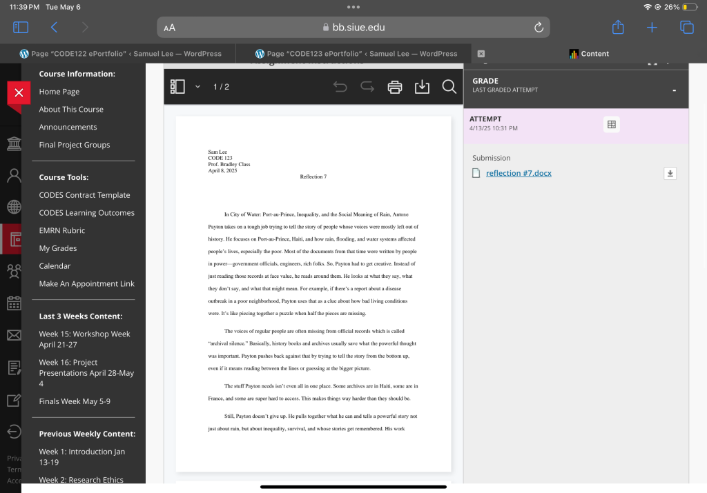The image size is (707, 493).
Task: Toggle the document thumbnail sidebar view
Action: pyautogui.click(x=178, y=87)
